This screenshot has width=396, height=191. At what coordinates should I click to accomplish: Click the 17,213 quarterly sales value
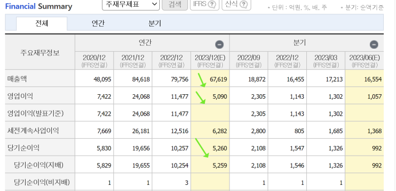[334, 79]
